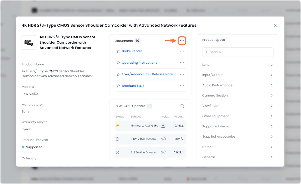Star the Flyer/Addendum Release Note document
Viewport: 301px width, 184px height.
[118, 74]
